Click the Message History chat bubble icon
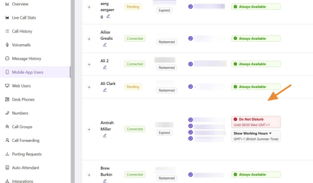 (7, 58)
